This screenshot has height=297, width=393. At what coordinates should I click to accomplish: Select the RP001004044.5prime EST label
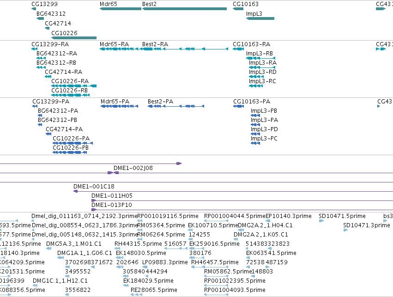point(235,216)
